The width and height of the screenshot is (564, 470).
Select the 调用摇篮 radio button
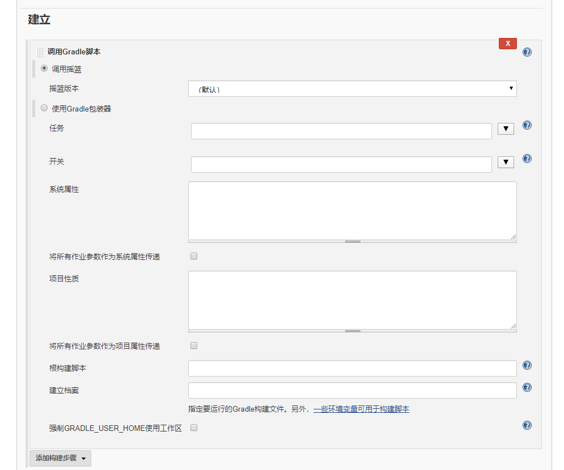[44, 68]
